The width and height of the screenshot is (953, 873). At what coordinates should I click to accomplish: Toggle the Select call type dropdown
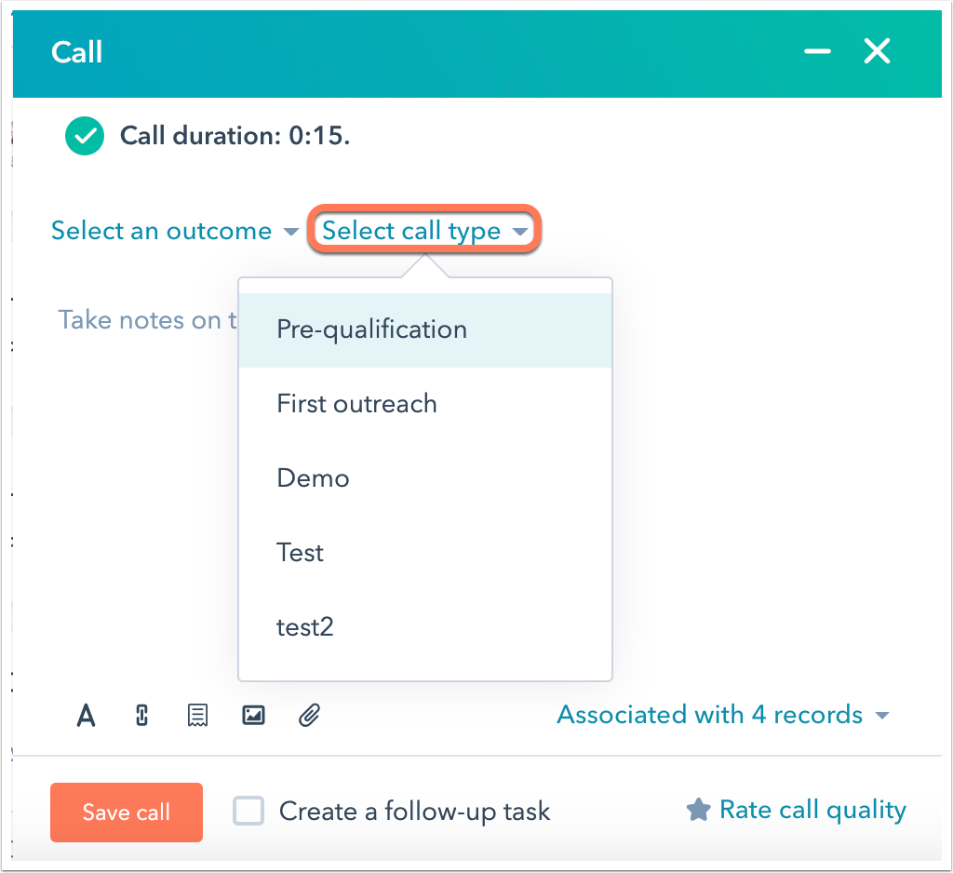[424, 231]
